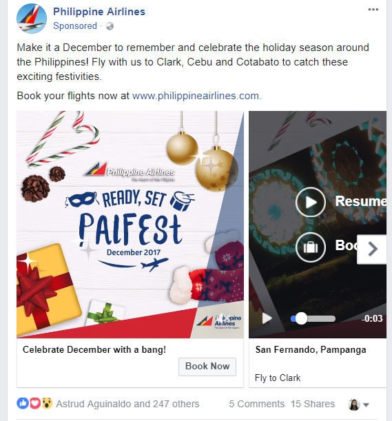Click the commenter profile avatar selector
Image resolution: width=392 pixels, height=421 pixels.
point(354,404)
